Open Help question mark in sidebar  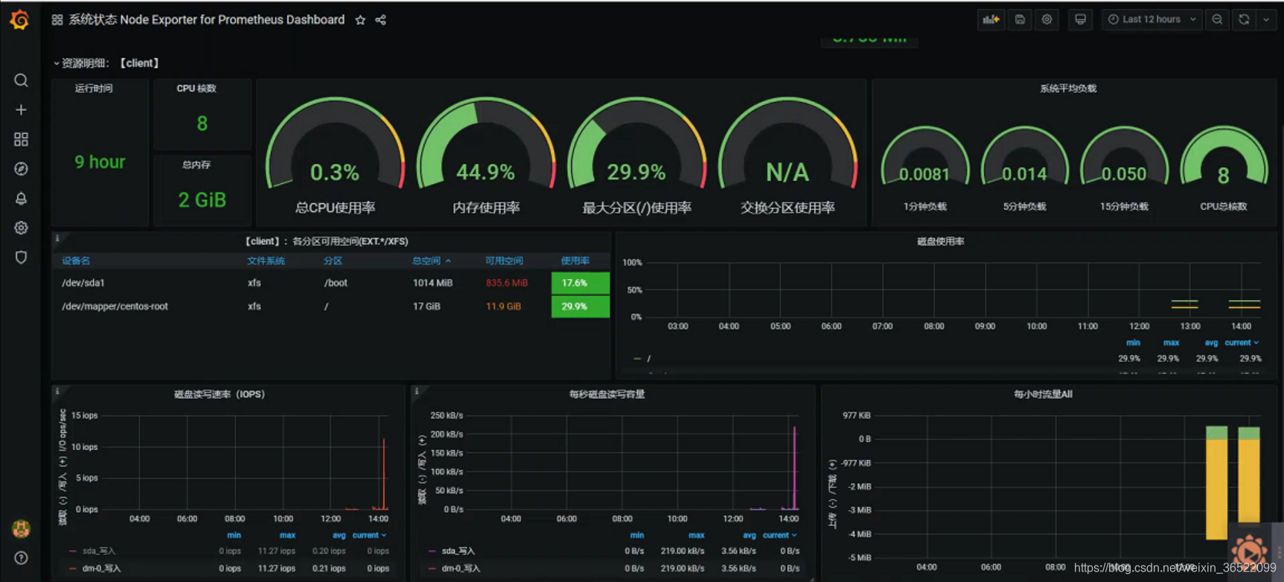tap(21, 557)
